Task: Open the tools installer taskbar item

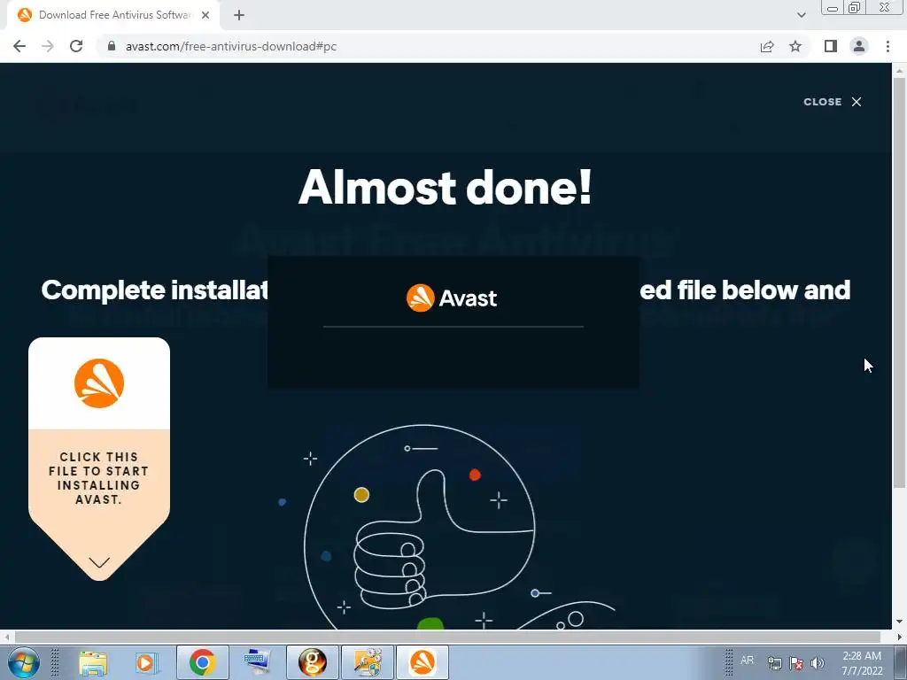Action: (368, 662)
